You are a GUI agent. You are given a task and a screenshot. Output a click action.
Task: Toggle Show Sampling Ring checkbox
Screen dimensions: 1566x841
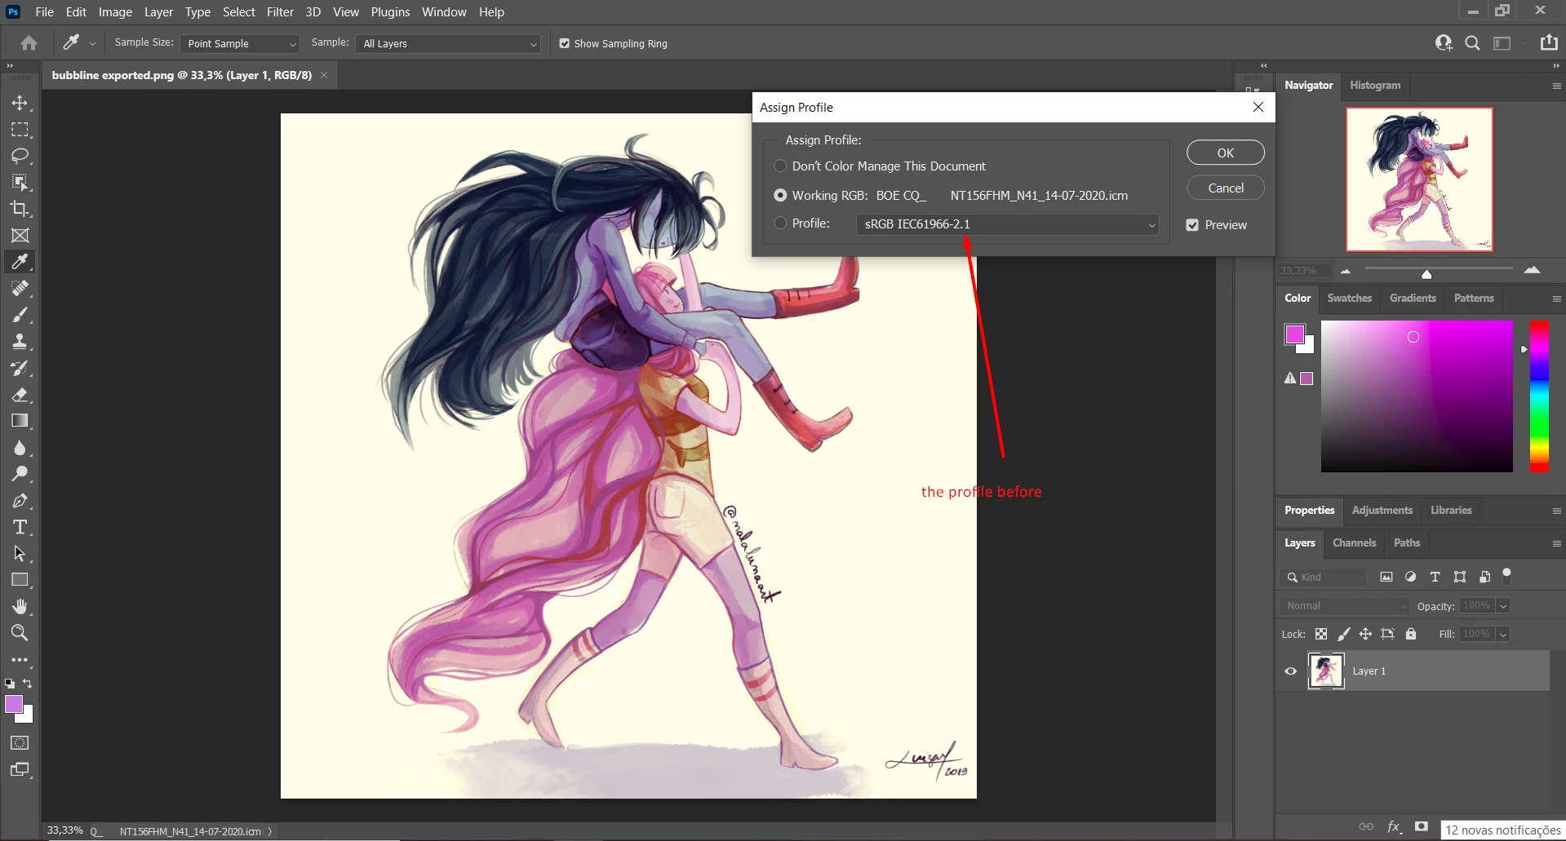point(565,43)
